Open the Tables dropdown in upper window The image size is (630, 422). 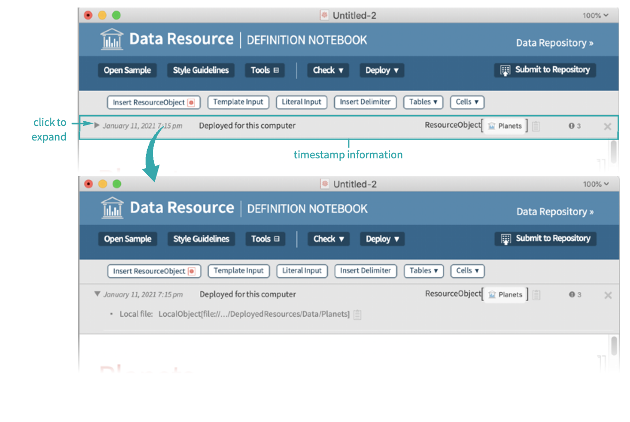coord(423,102)
